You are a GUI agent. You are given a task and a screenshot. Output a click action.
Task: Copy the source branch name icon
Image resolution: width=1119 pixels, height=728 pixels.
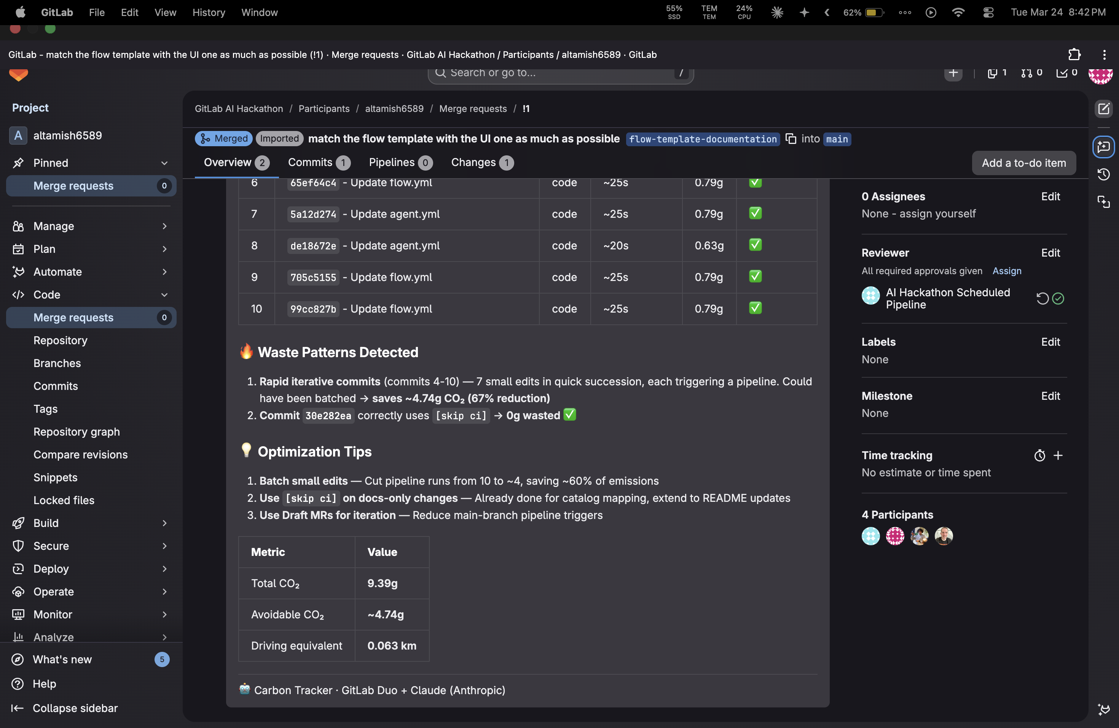pyautogui.click(x=791, y=139)
